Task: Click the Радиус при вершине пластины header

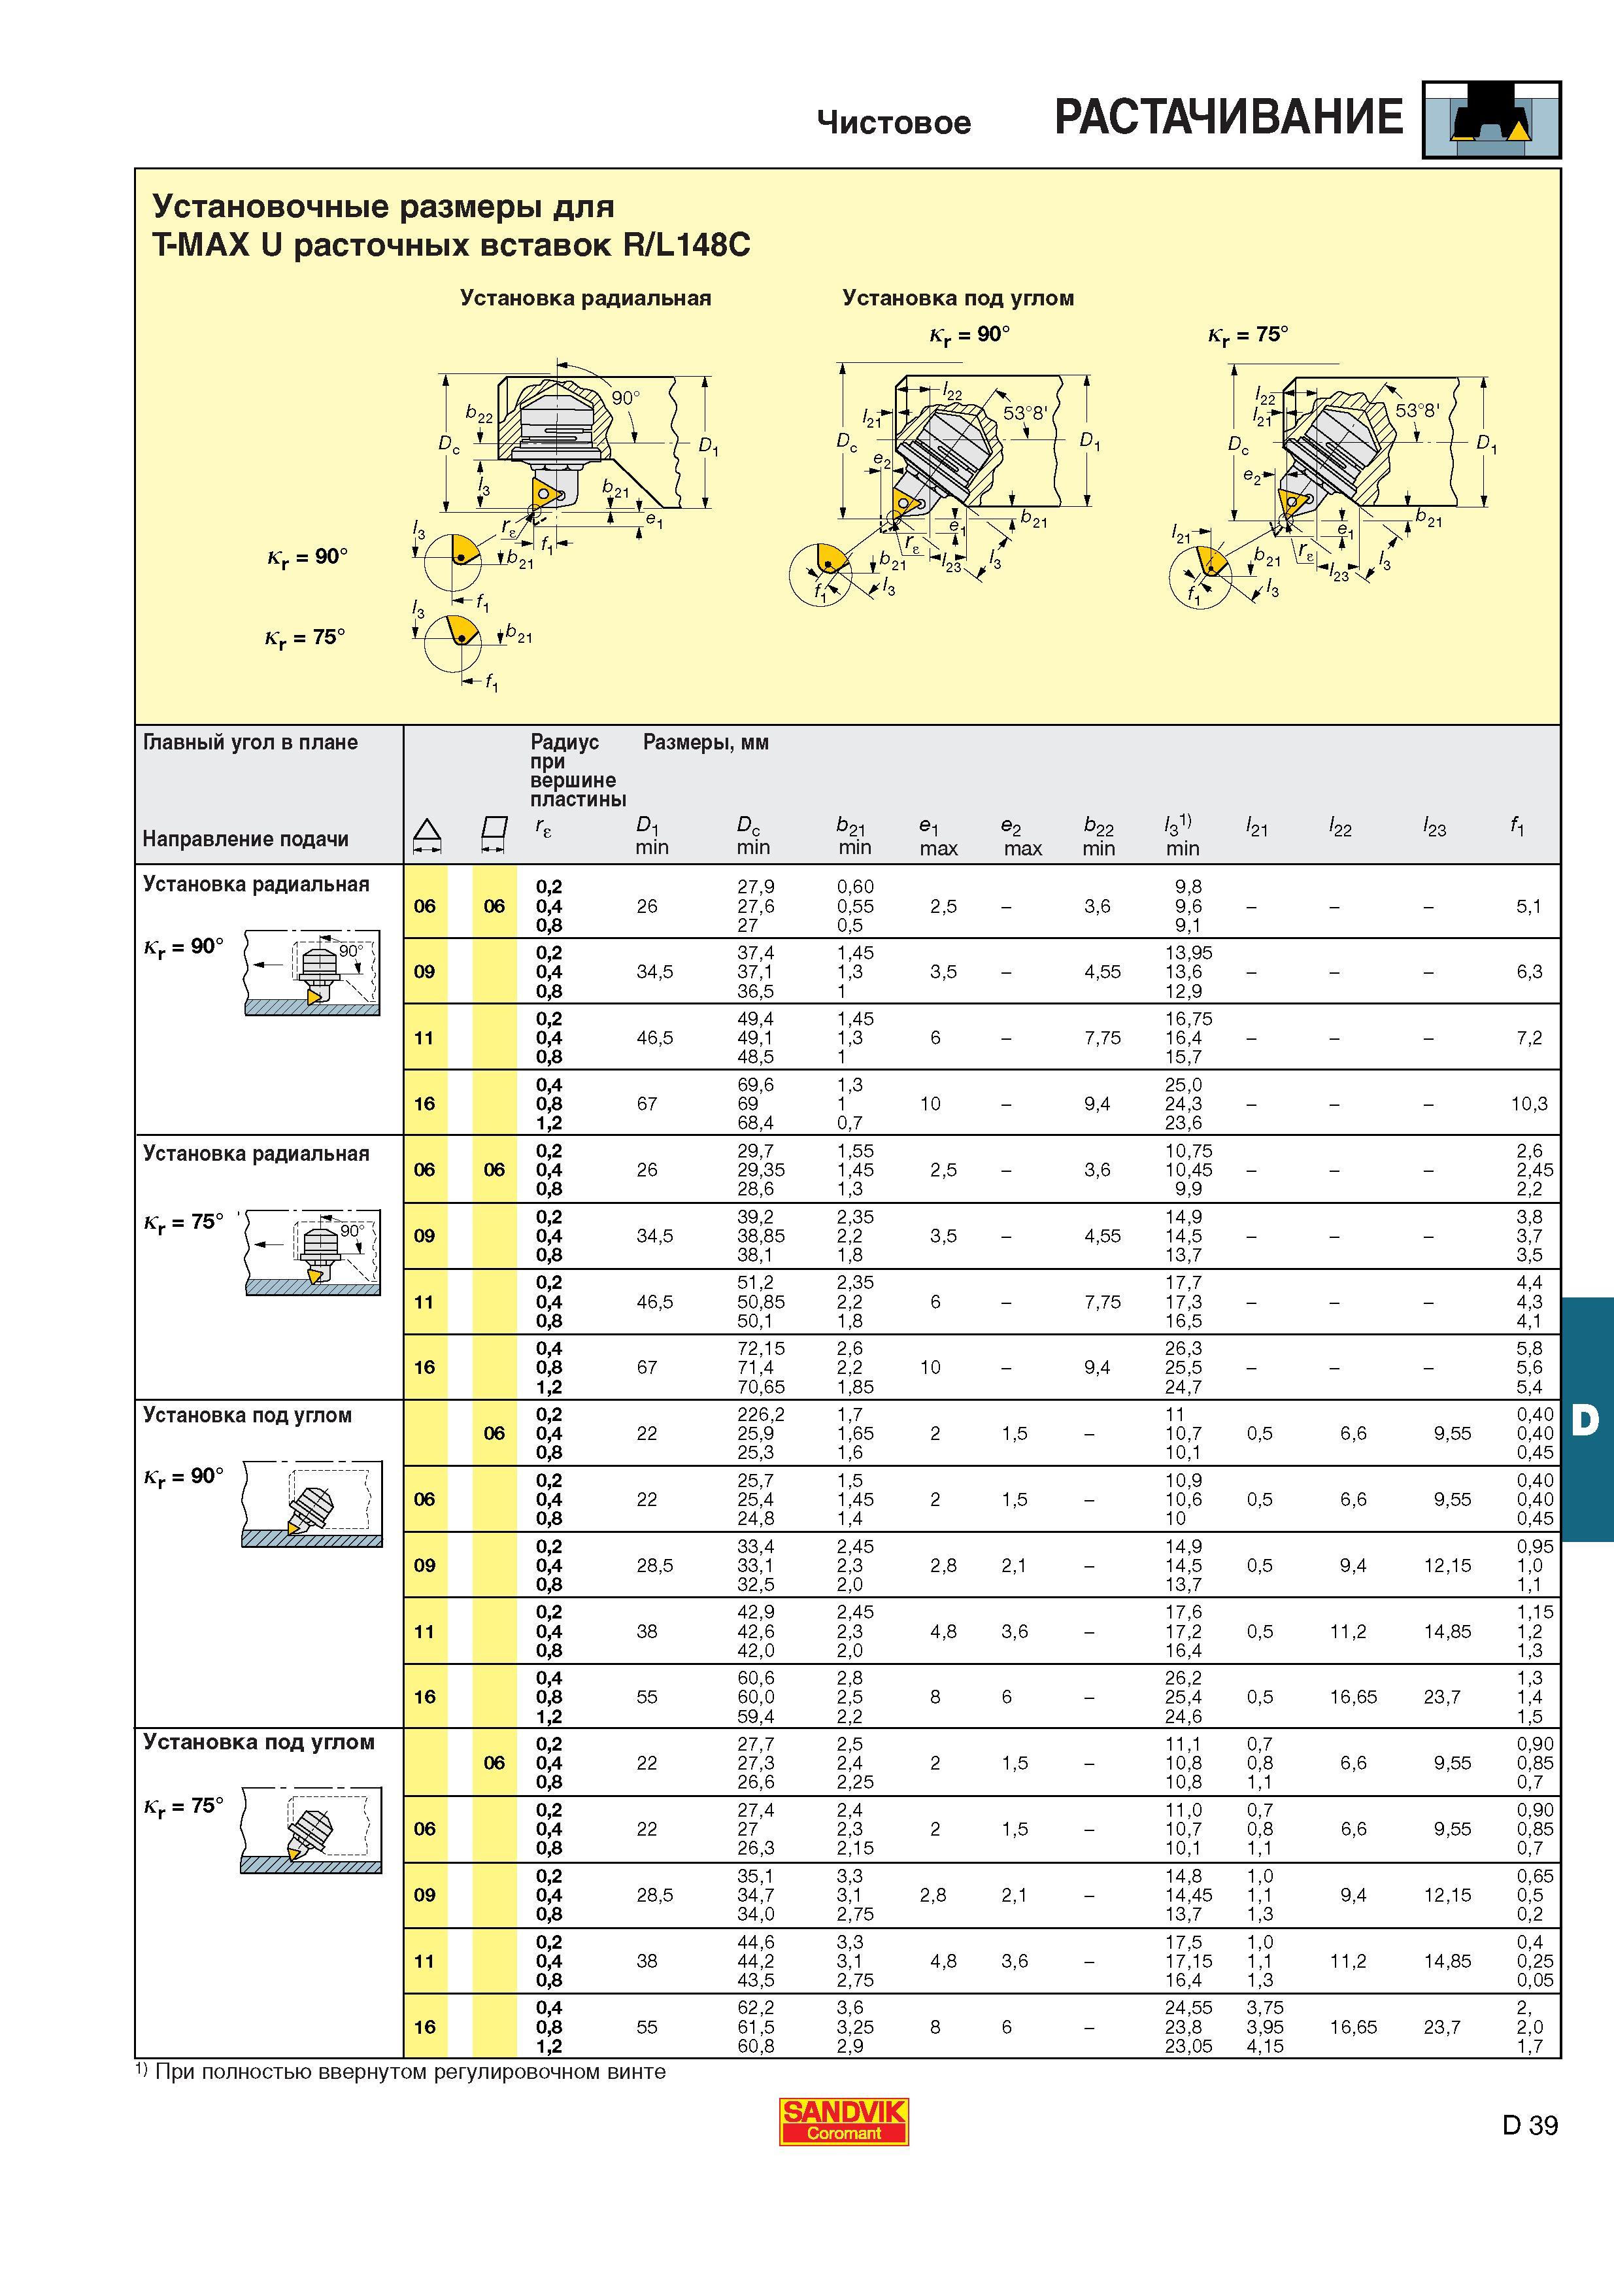Action: coord(579,770)
